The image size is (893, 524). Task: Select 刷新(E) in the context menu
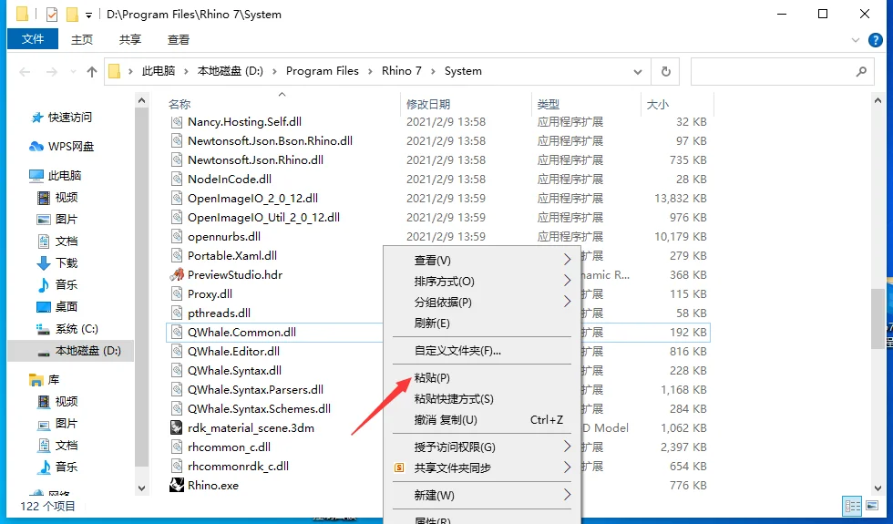click(432, 323)
